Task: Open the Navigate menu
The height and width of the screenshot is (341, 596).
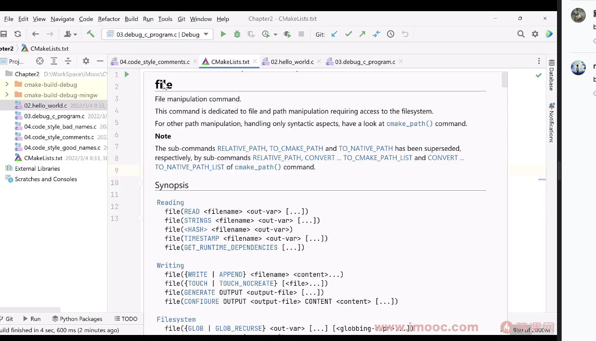Action: click(62, 19)
